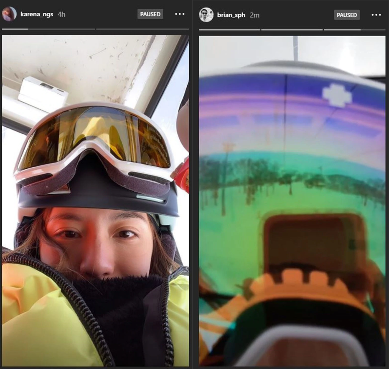
Task: Open karena_ngs profile picture avatar
Action: (x=9, y=14)
